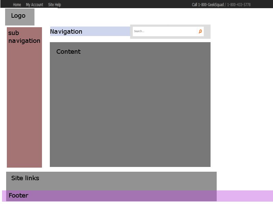Screen dimensions: 273x204
Task: Click the orange search magnifier icon
Action: [x=200, y=31]
